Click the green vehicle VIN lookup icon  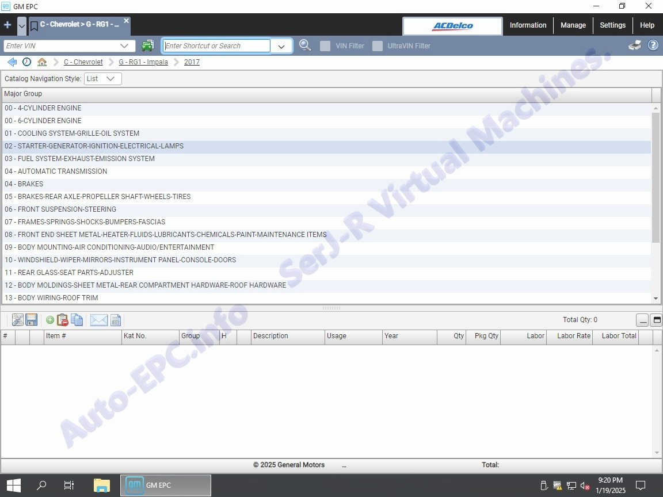tap(148, 46)
